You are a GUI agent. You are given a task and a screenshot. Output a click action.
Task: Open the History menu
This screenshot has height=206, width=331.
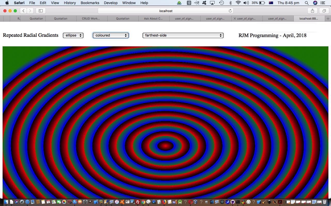click(70, 3)
